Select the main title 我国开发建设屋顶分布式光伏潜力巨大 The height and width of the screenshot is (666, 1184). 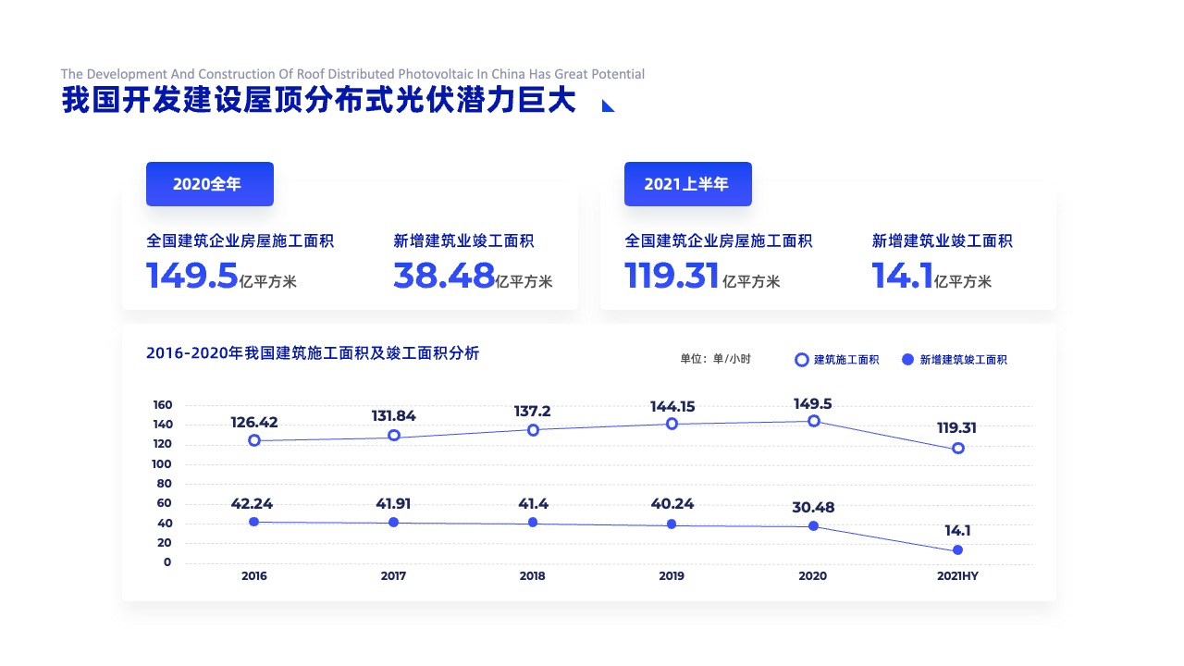(319, 101)
